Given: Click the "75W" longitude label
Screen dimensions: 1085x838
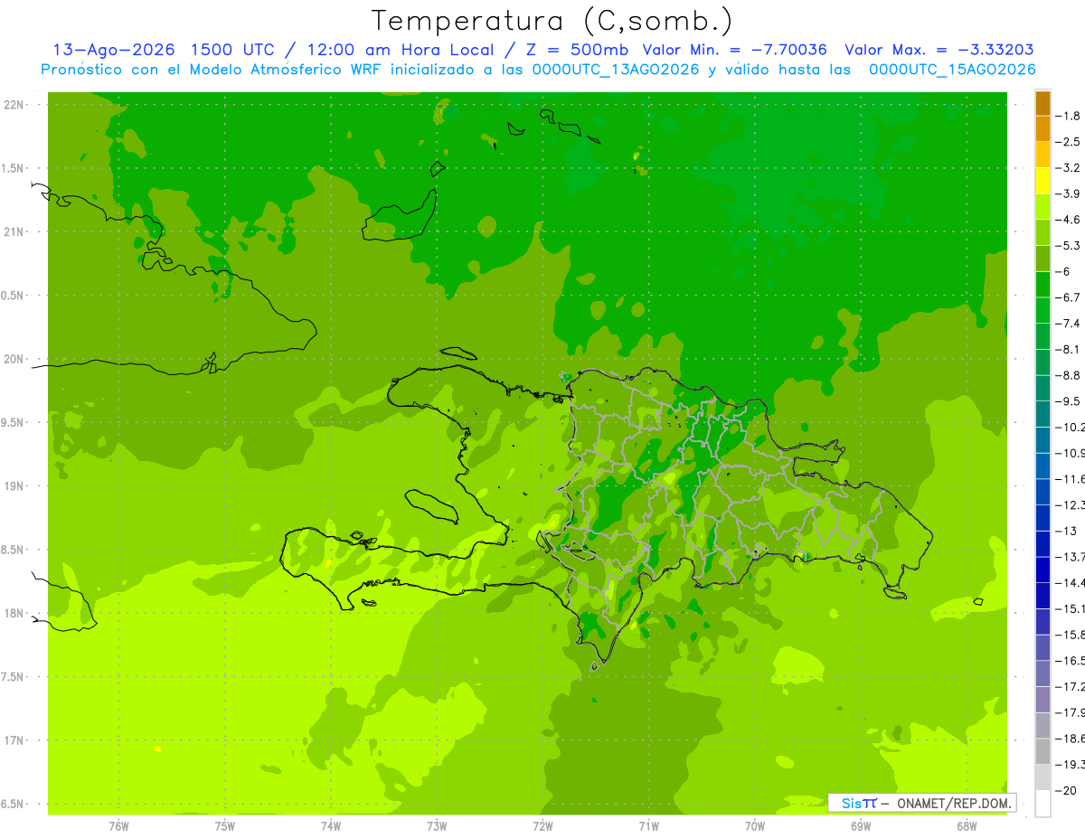Looking at the screenshot, I should click(225, 825).
